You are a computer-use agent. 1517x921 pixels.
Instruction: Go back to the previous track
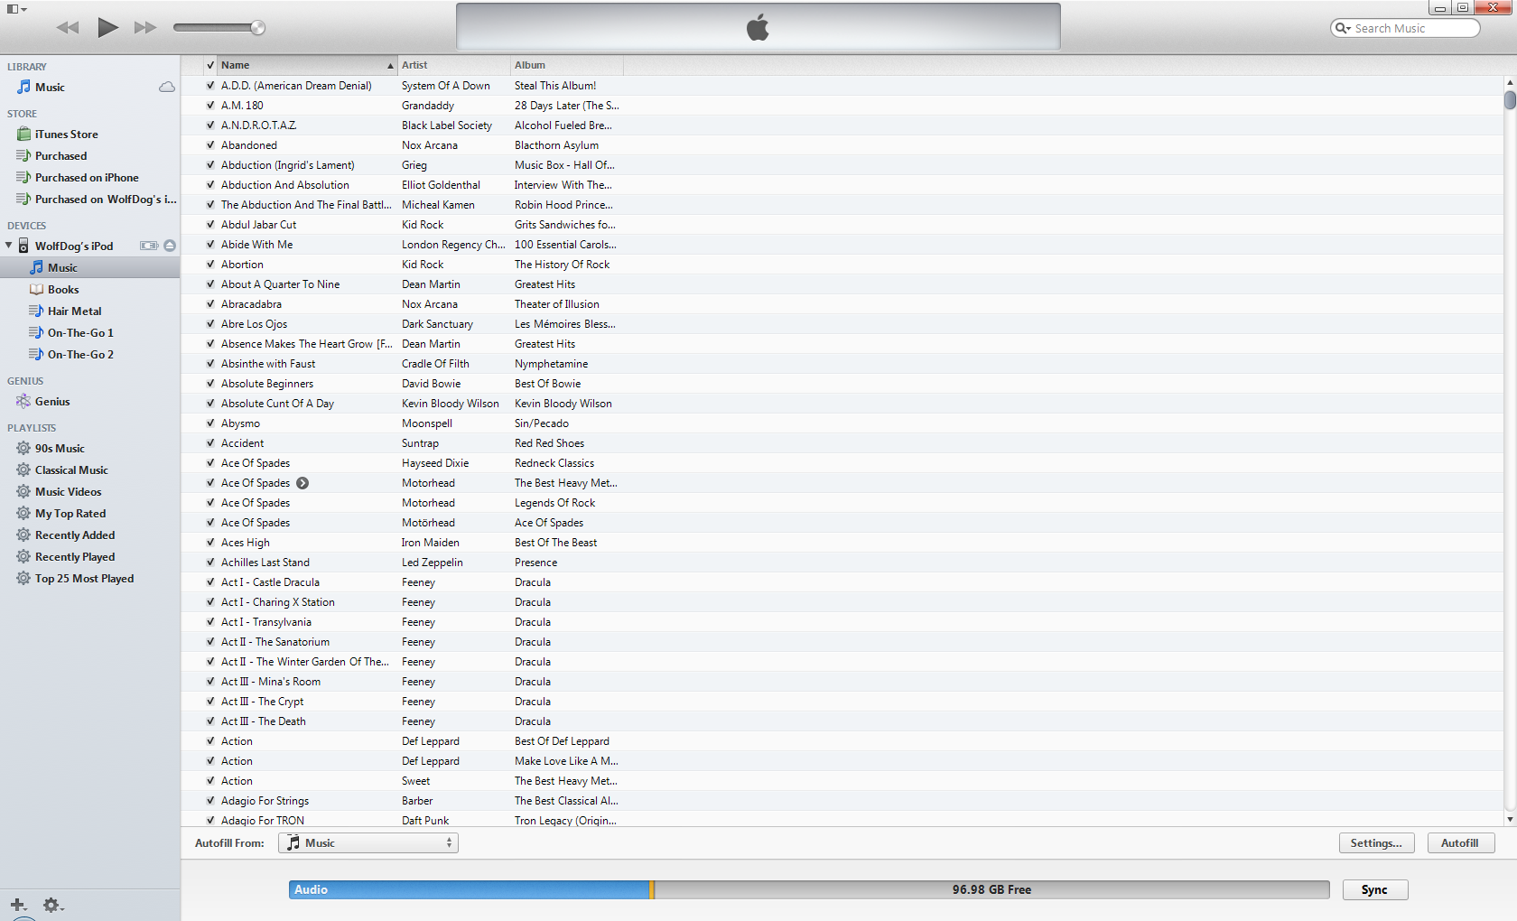(68, 28)
